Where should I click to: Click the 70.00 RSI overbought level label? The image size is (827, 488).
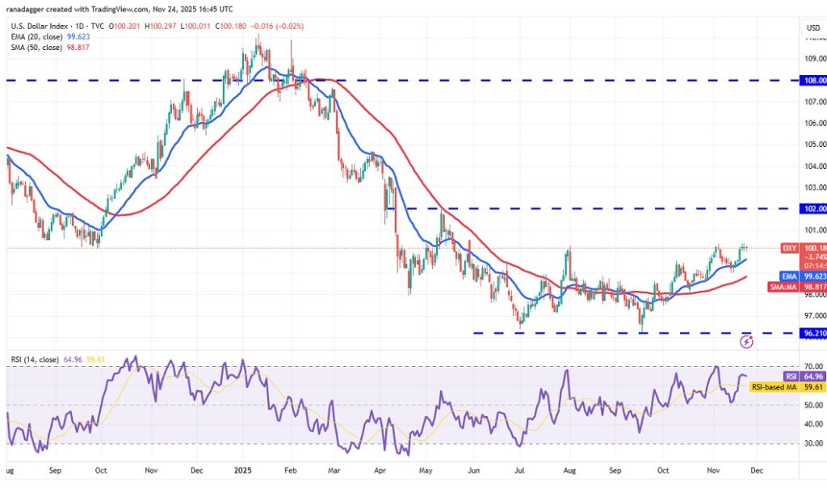pos(812,367)
